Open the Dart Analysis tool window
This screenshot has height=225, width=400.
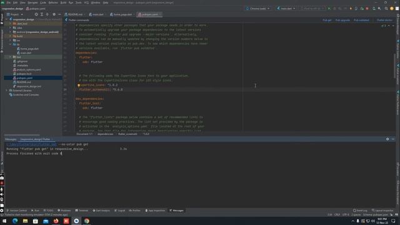click(x=101, y=211)
